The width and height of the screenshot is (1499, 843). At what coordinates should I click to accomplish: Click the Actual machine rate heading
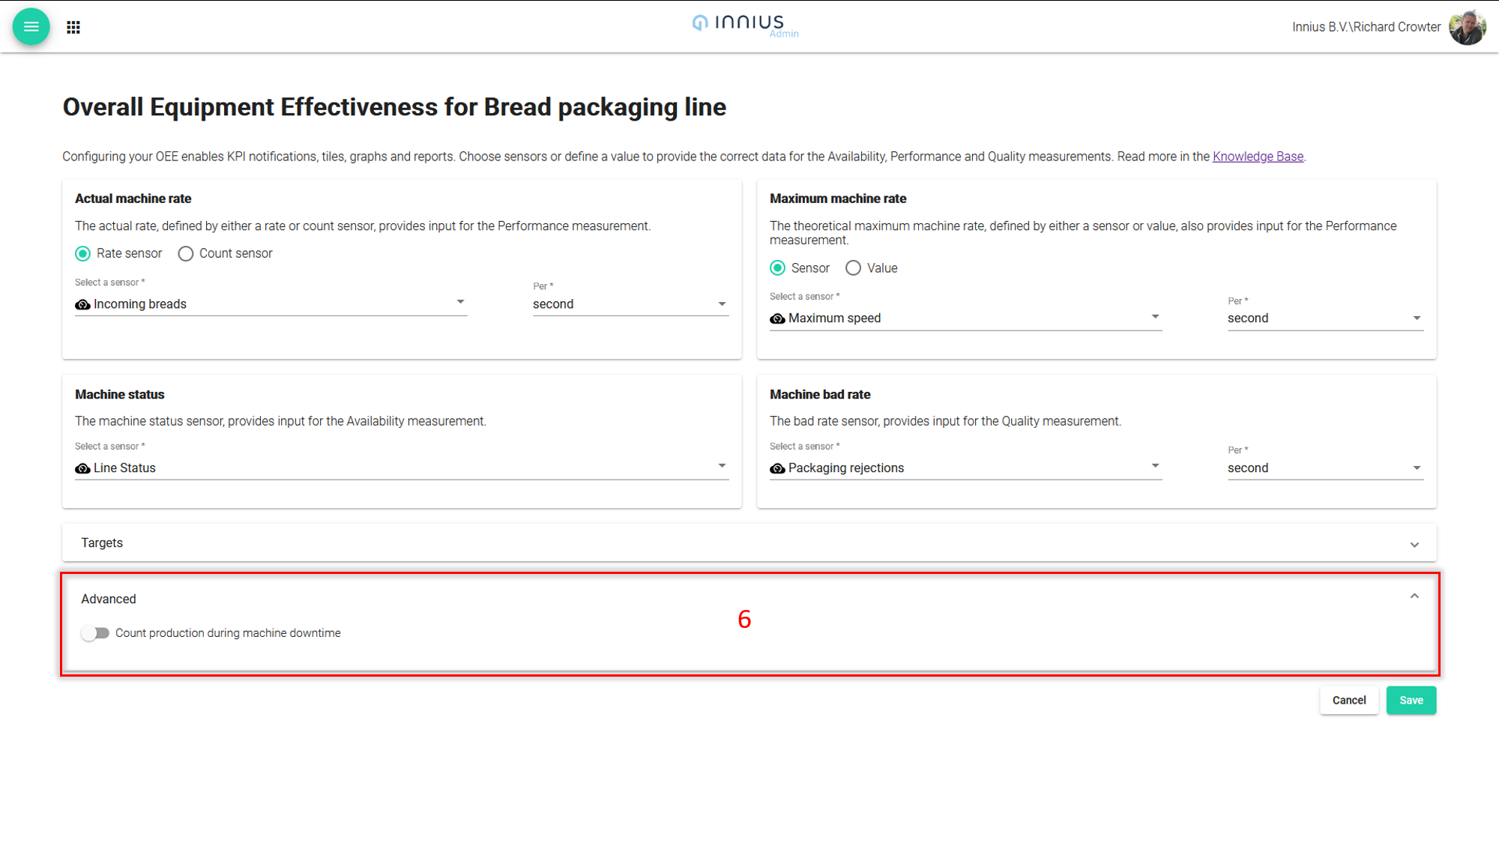133,199
